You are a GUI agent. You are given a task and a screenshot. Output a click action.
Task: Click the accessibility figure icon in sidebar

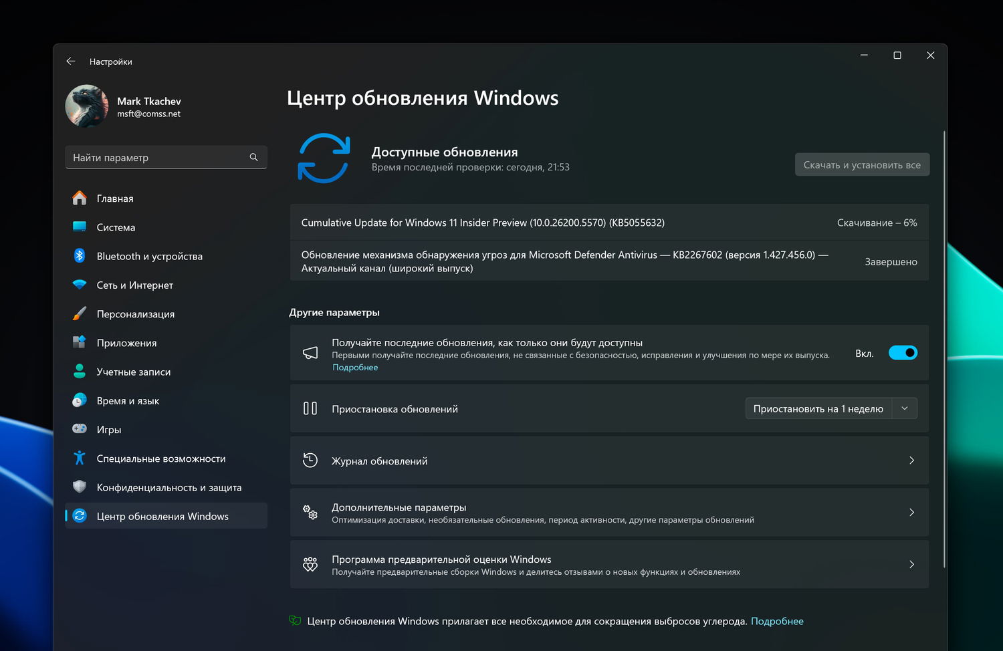[x=80, y=458]
